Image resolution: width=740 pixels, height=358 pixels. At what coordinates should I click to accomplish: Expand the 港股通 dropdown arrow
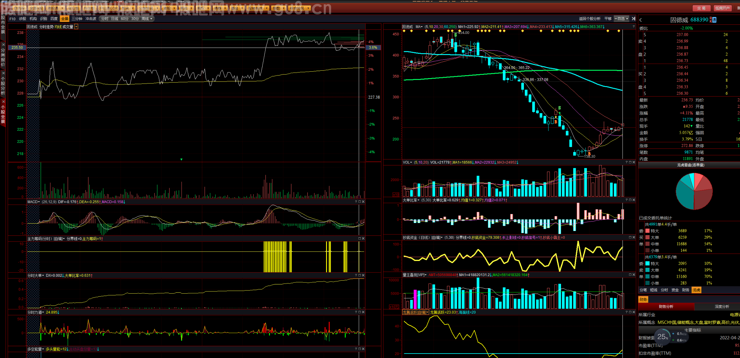(x=62, y=8)
